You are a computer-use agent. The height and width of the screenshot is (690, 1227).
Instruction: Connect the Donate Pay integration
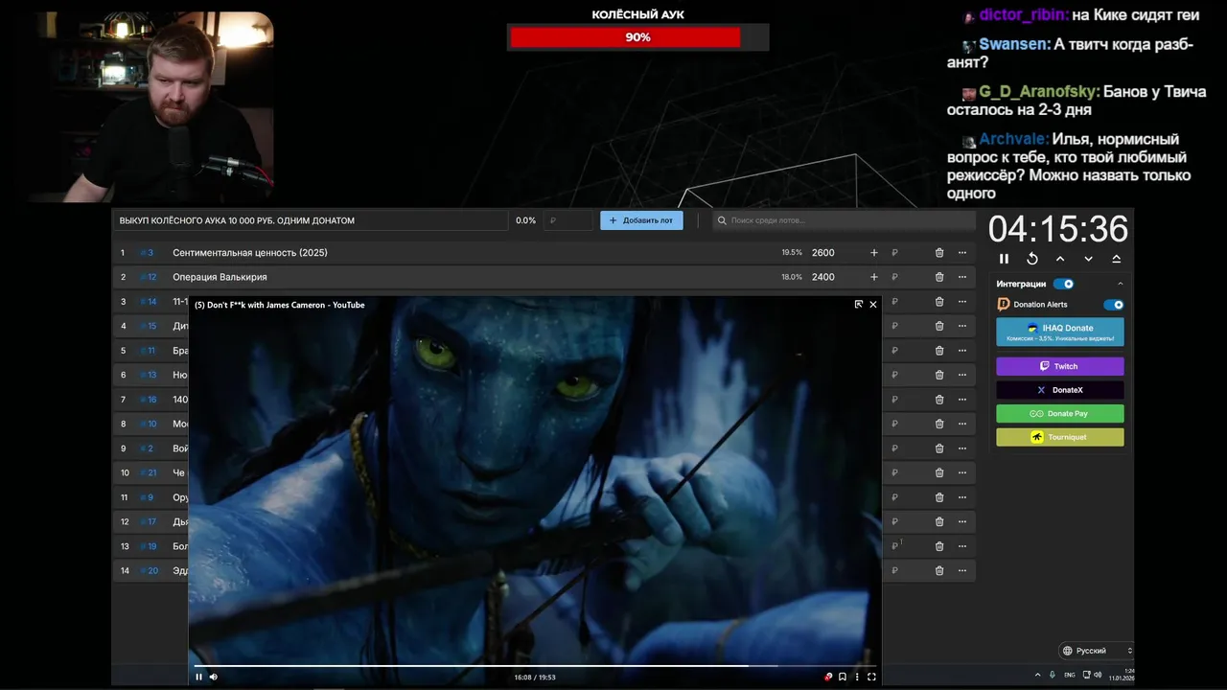tap(1060, 414)
